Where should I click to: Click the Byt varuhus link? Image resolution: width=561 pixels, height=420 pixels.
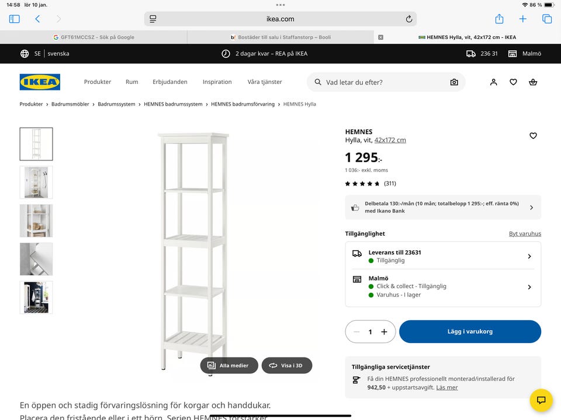[x=525, y=234]
